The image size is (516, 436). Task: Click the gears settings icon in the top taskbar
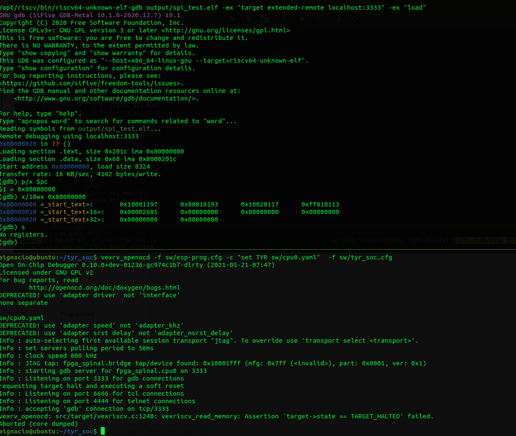click(265, 19)
